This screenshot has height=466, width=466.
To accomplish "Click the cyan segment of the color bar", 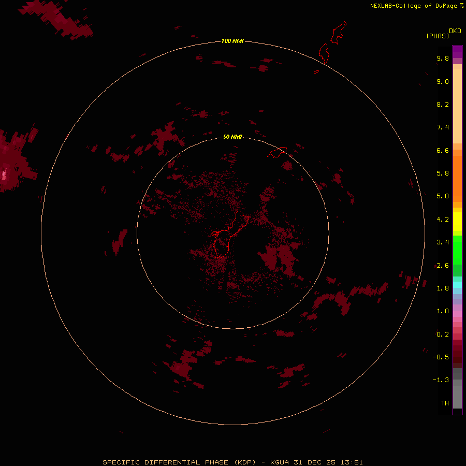I will [x=457, y=285].
